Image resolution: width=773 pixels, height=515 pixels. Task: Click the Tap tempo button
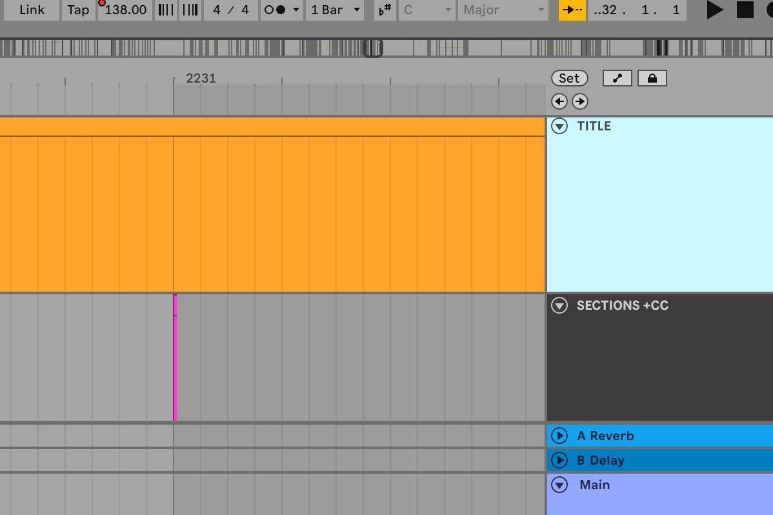coord(78,10)
